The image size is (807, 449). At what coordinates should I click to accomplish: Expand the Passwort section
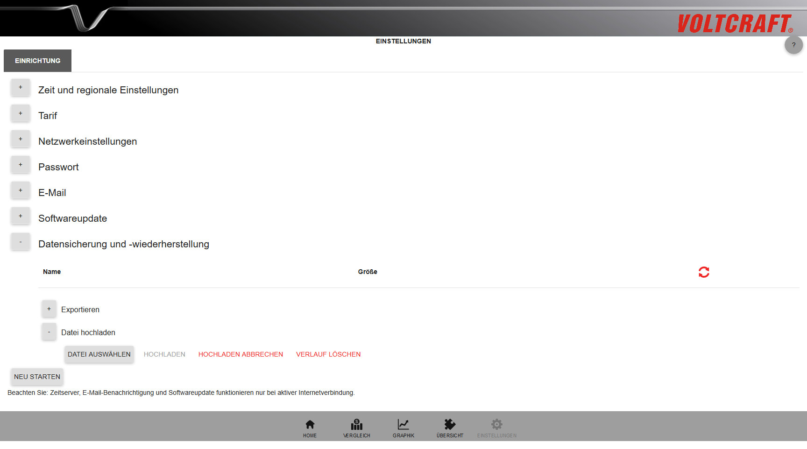coord(21,165)
